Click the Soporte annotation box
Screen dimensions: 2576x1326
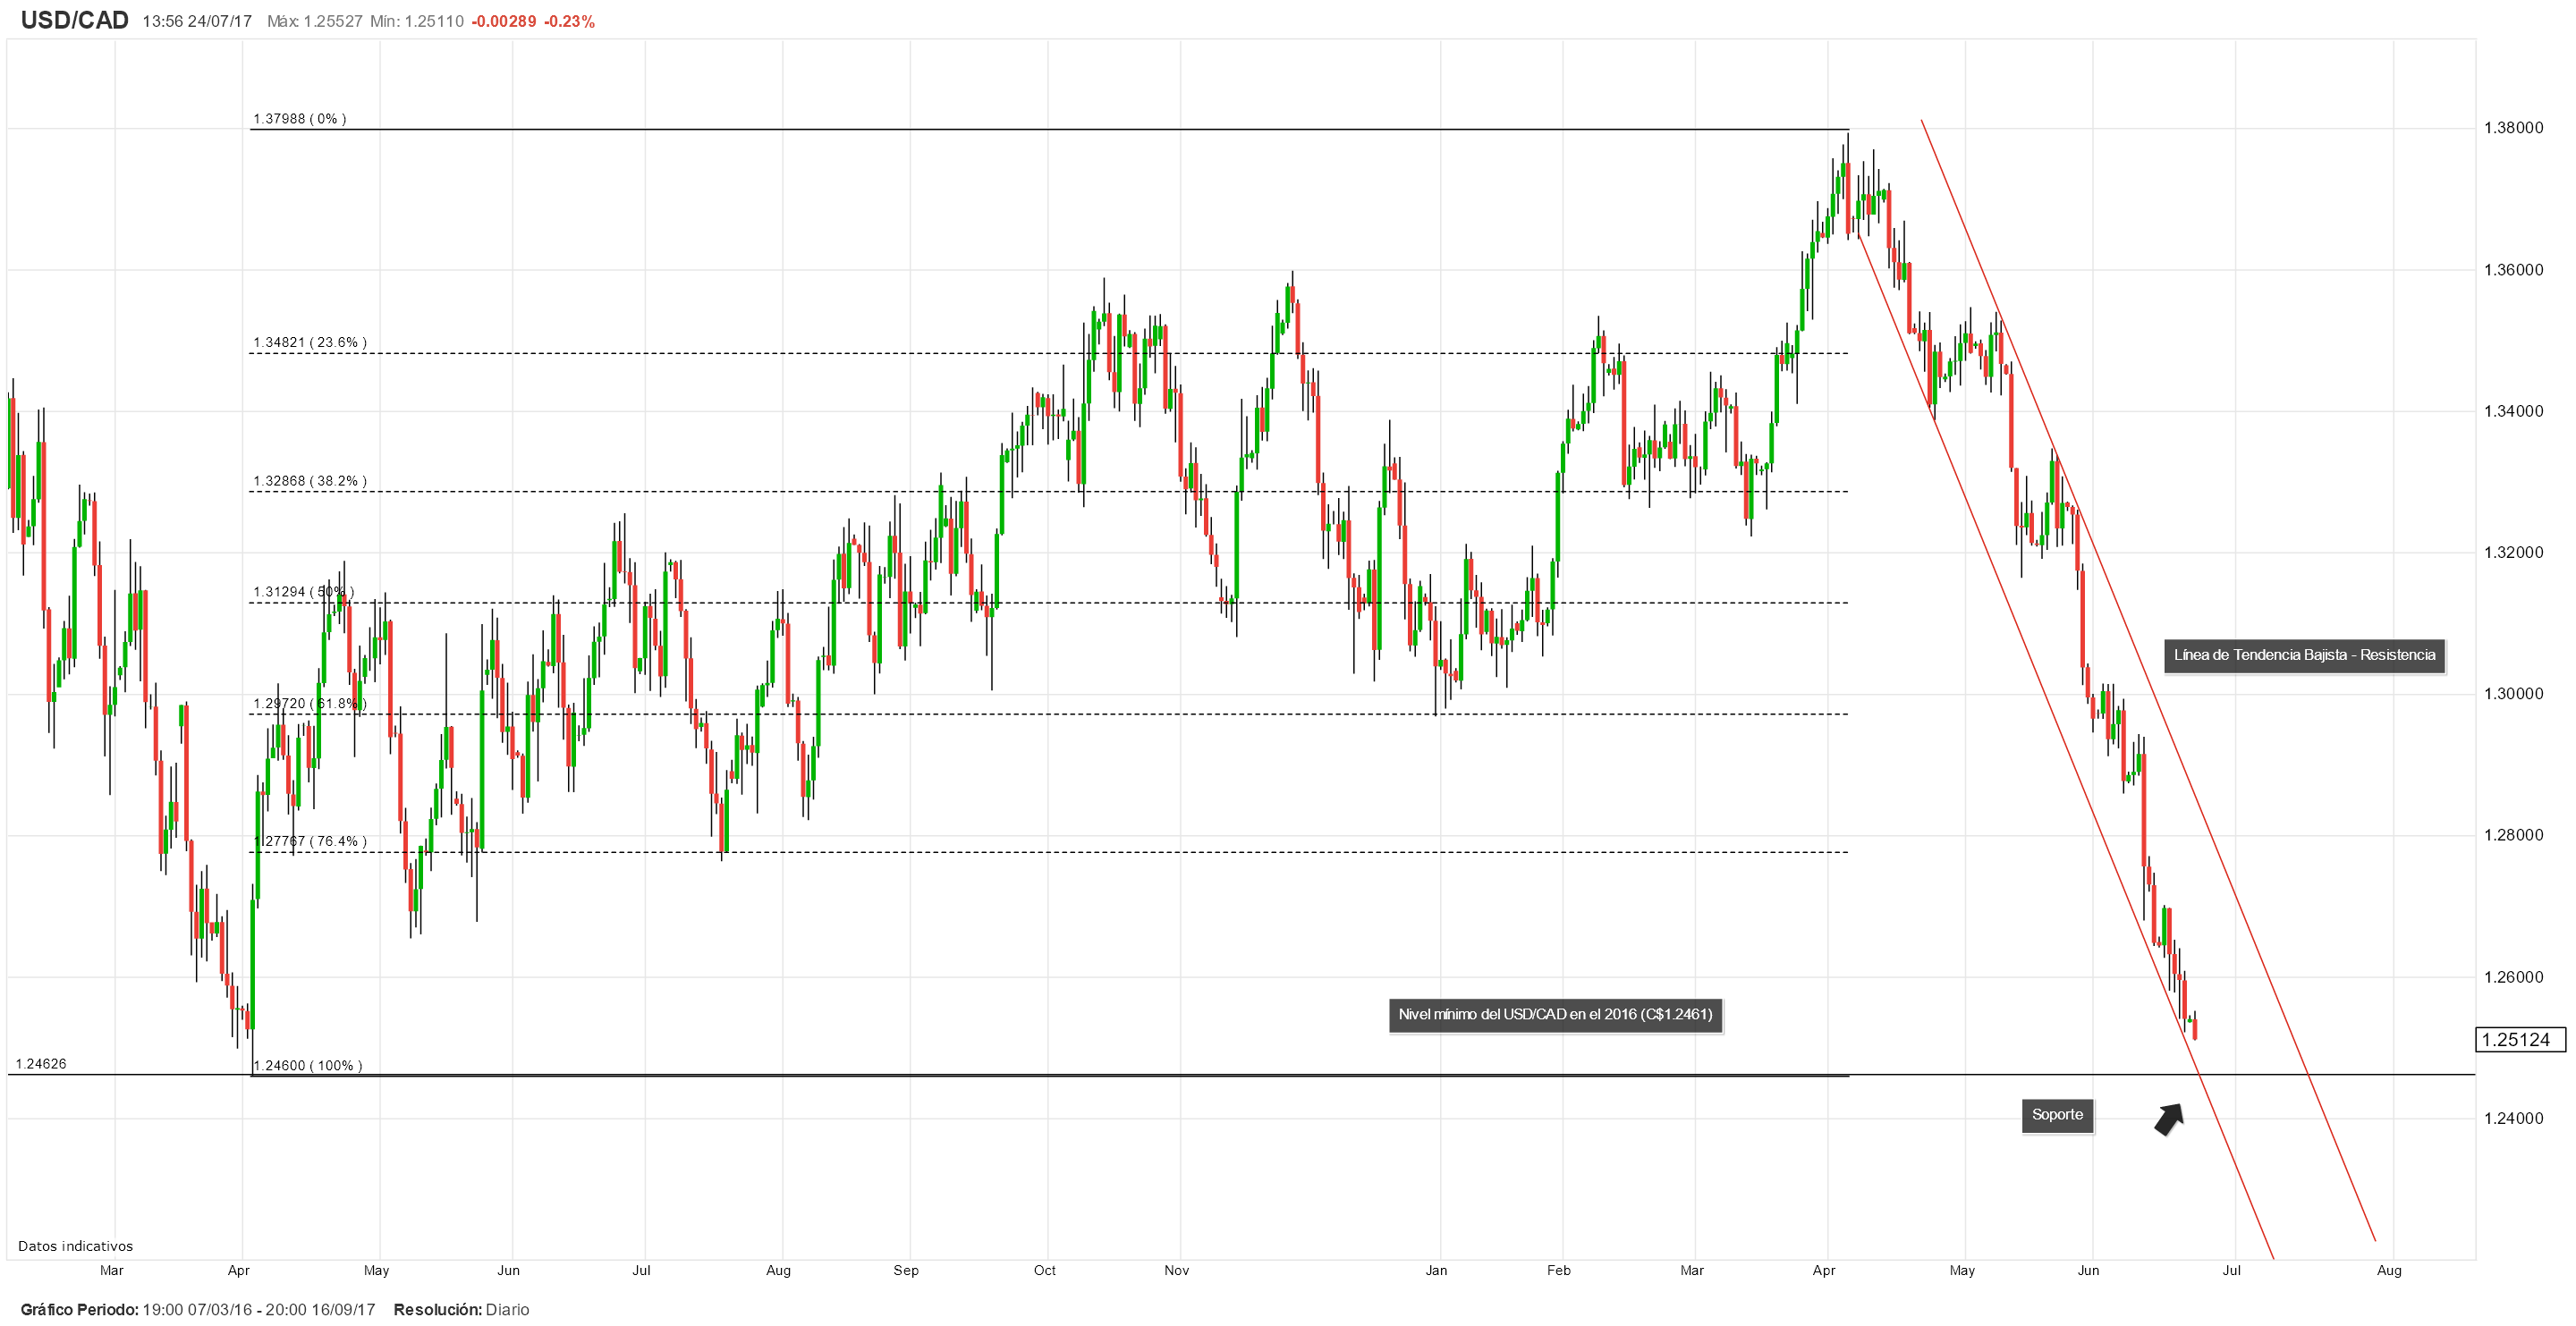click(2057, 1116)
